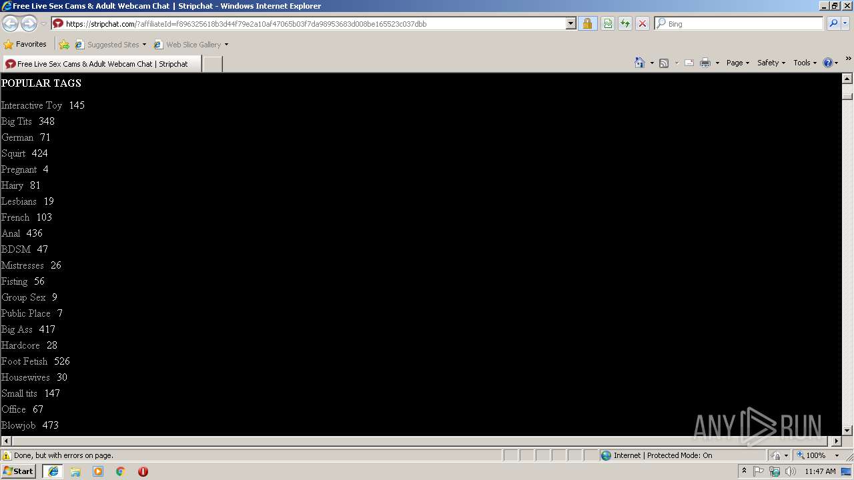Open the Suggested Sites link
Image resolution: width=854 pixels, height=480 pixels.
coord(110,45)
